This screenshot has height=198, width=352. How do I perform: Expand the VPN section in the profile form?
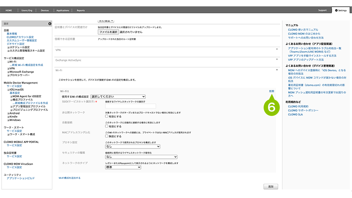coord(277,49)
